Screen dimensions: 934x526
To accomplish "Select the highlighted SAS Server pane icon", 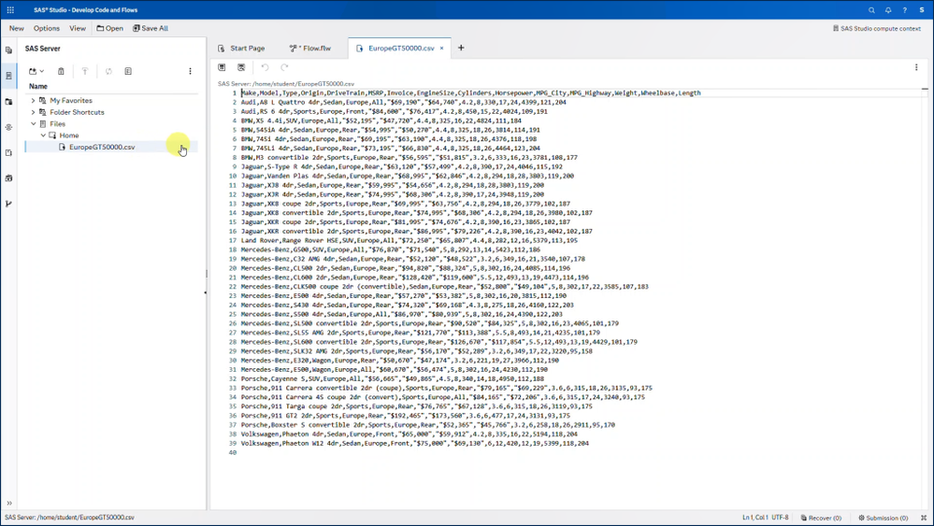I will coord(8,76).
